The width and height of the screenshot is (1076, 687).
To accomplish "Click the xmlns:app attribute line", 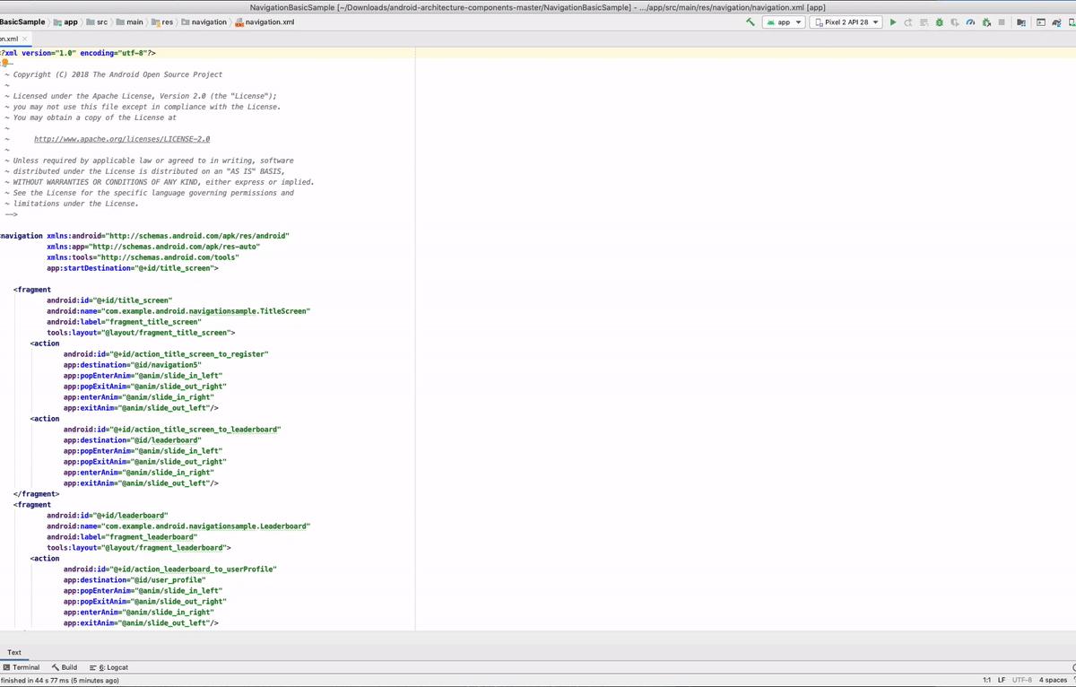I will click(x=153, y=247).
